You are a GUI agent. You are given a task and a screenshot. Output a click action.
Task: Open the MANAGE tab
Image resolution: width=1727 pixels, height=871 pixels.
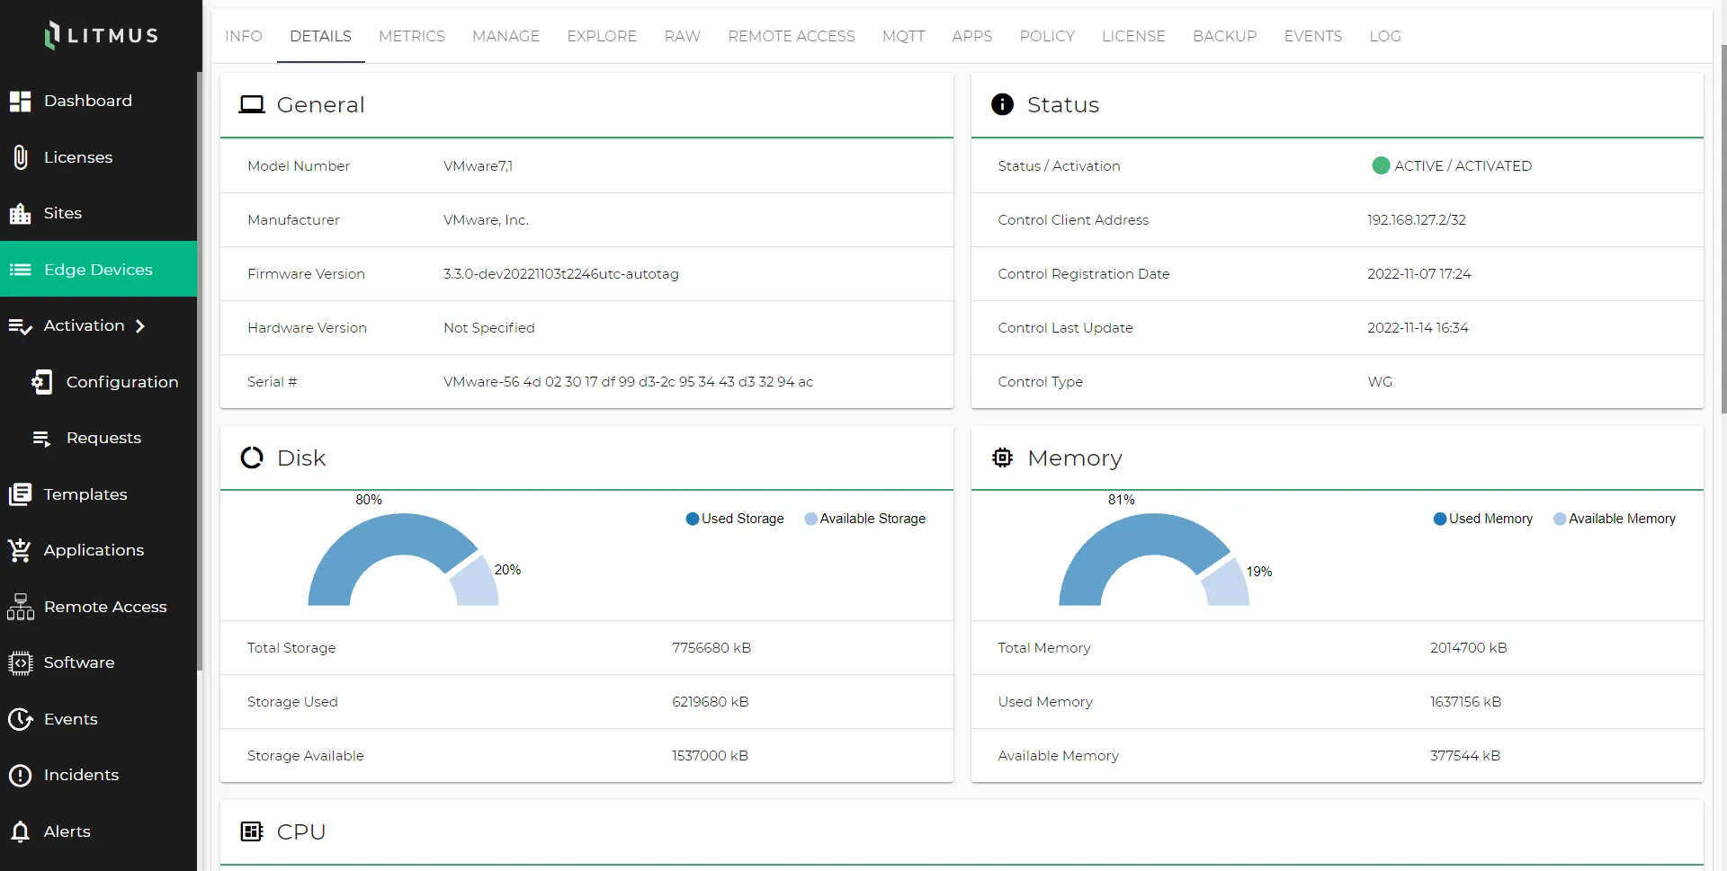tap(506, 36)
